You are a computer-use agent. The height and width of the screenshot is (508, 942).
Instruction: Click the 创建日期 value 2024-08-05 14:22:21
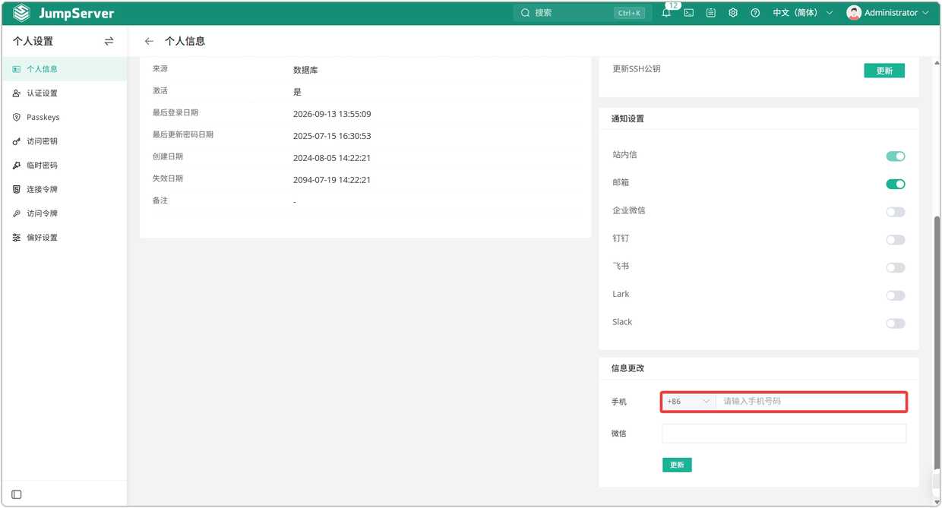pyautogui.click(x=332, y=158)
